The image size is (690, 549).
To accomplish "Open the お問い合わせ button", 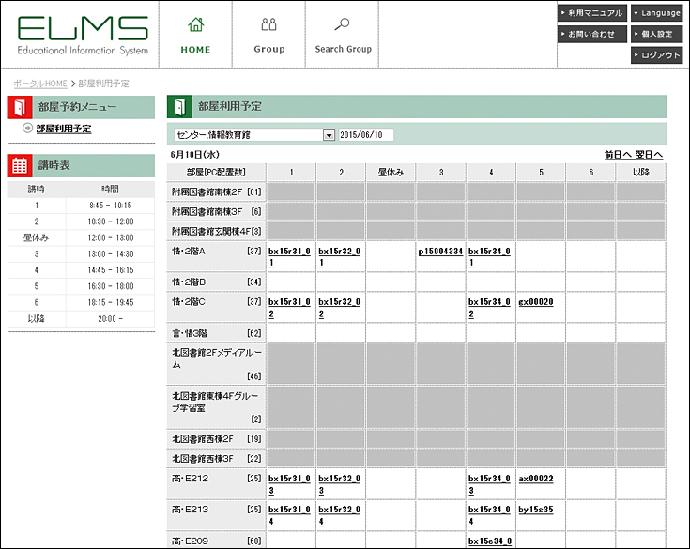I will click(x=591, y=34).
